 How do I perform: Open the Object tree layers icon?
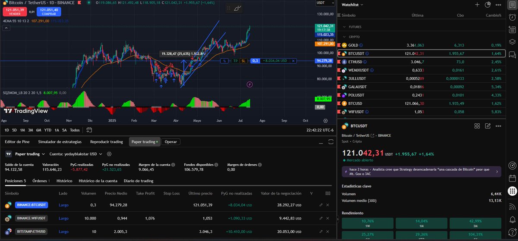[x=512, y=42]
